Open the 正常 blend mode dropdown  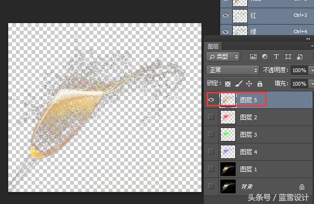pos(232,70)
